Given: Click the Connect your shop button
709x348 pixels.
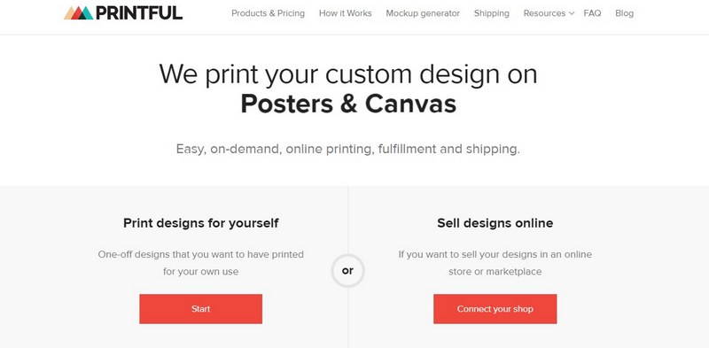Looking at the screenshot, I should point(495,309).
